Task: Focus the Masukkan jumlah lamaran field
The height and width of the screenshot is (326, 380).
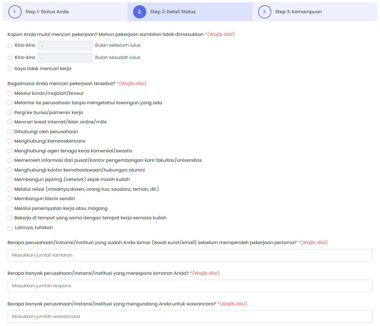Action: [190, 255]
